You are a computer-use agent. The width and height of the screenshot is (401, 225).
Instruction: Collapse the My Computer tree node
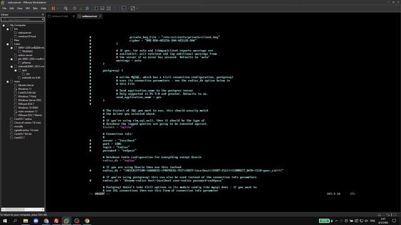pos(4,25)
